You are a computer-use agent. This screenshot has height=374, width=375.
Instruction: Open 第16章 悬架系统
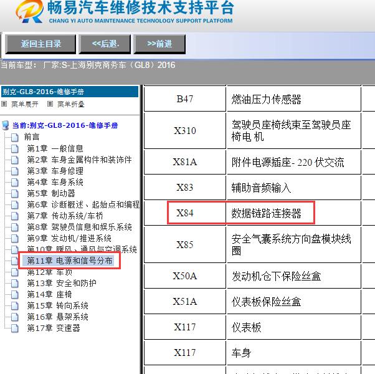pyautogui.click(x=58, y=317)
